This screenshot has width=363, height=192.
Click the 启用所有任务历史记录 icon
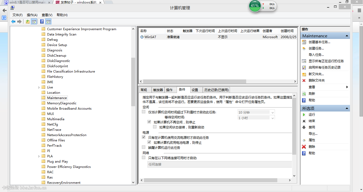click(304, 67)
